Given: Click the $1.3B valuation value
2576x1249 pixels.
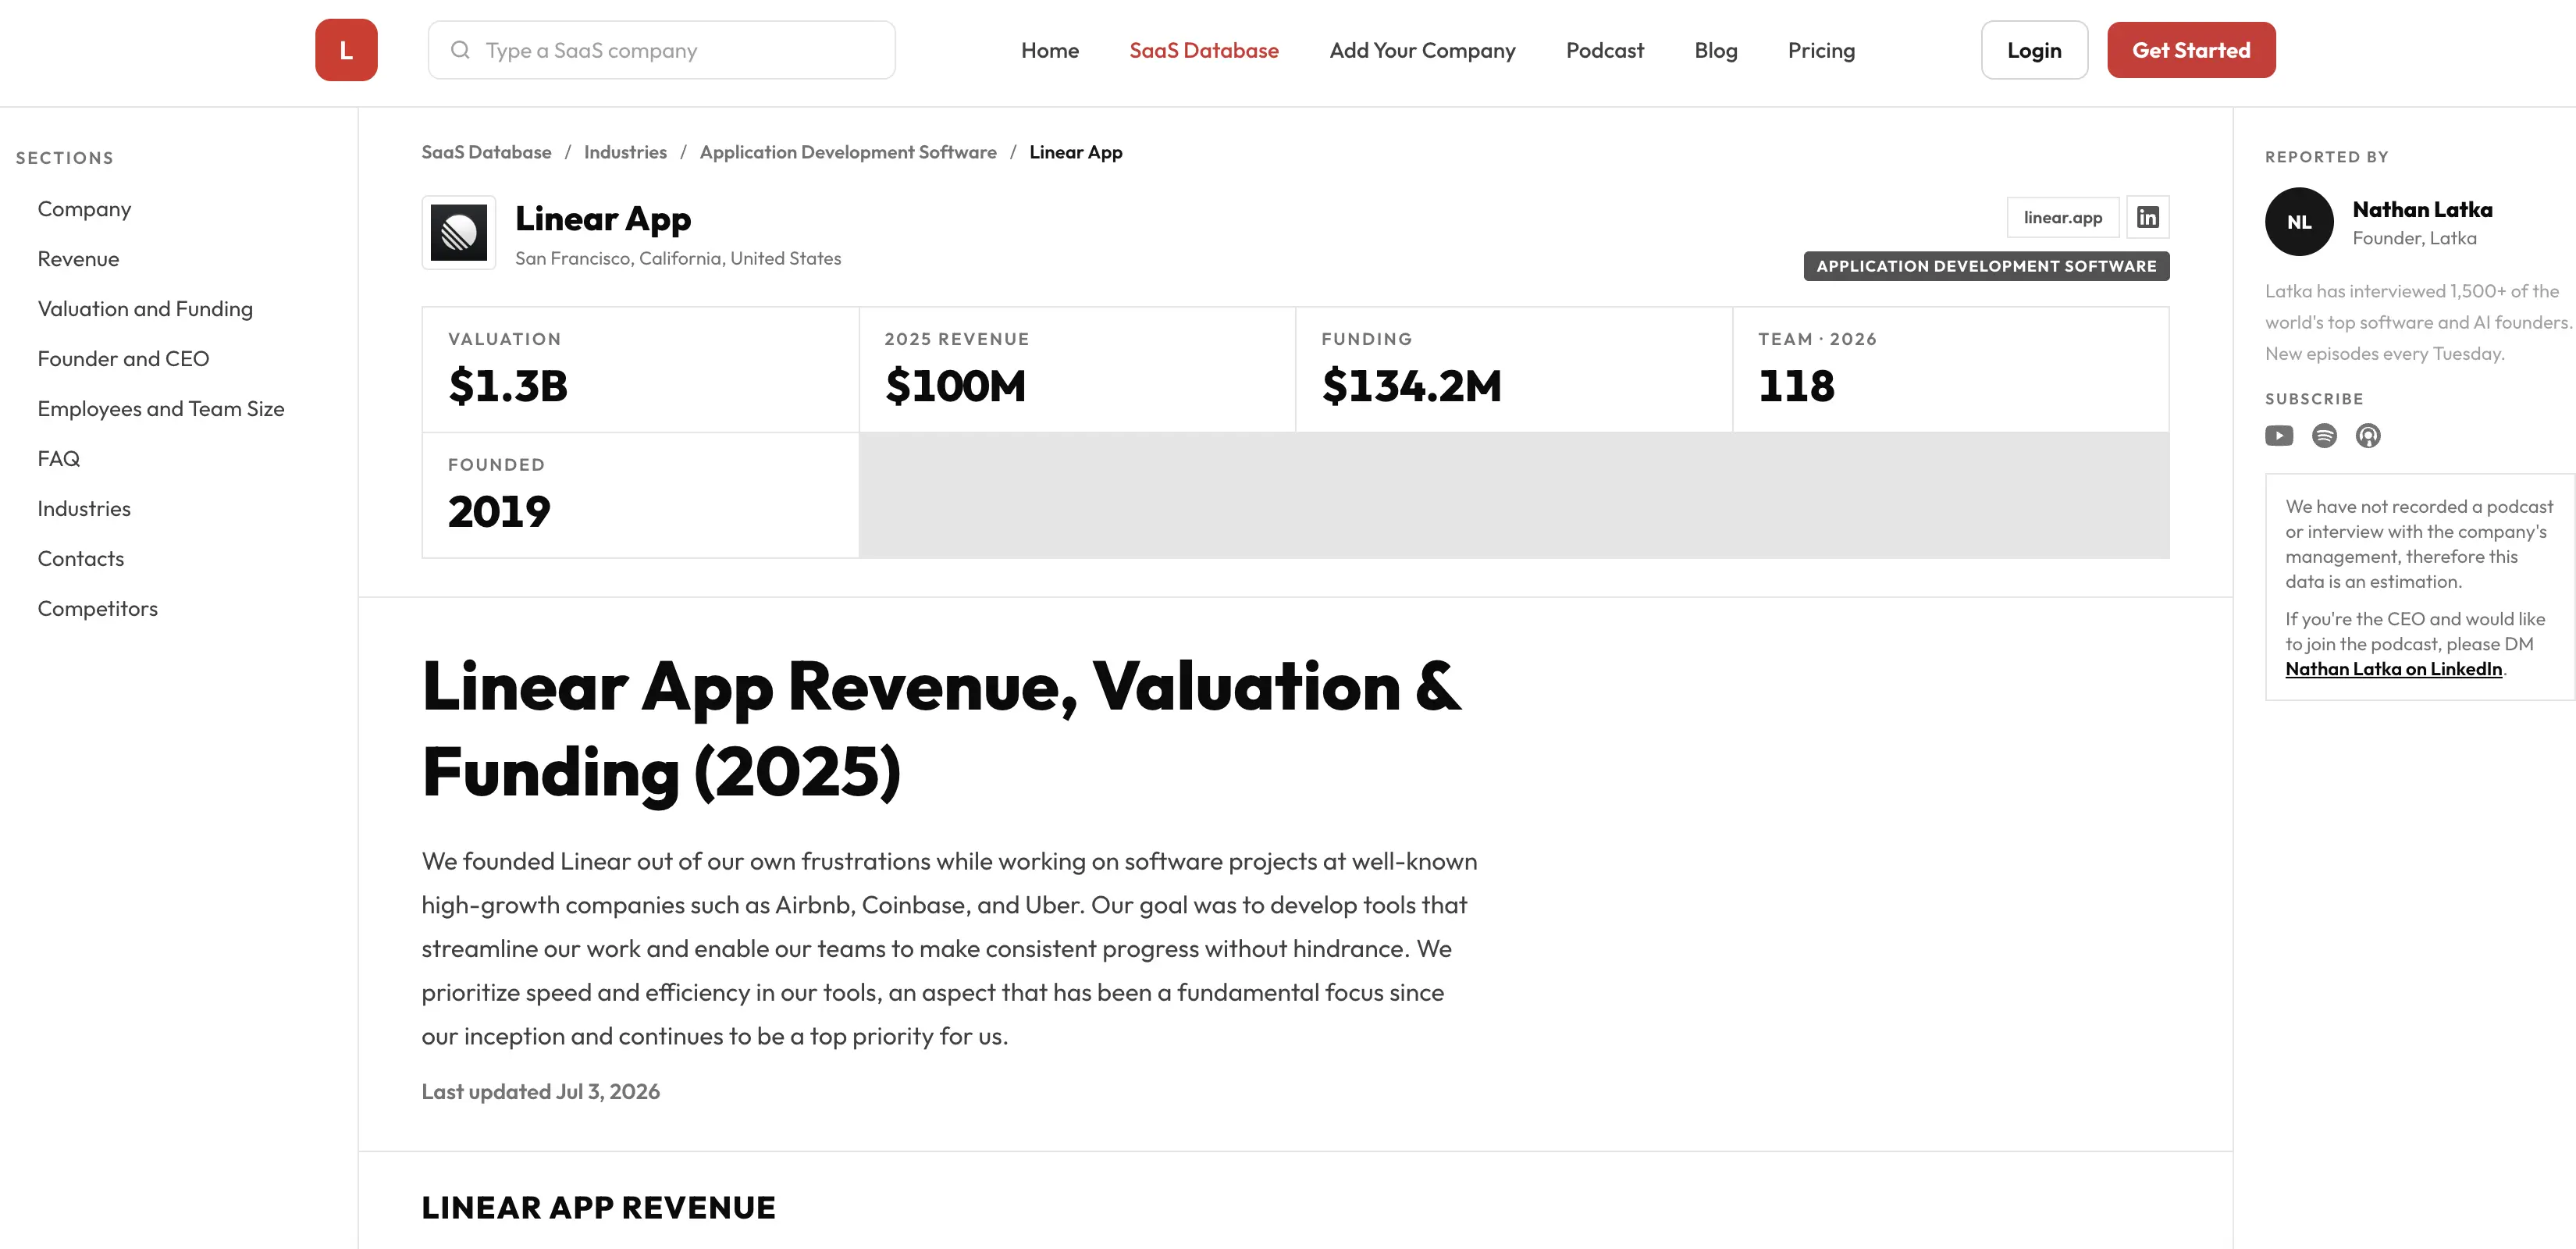Looking at the screenshot, I should [508, 386].
